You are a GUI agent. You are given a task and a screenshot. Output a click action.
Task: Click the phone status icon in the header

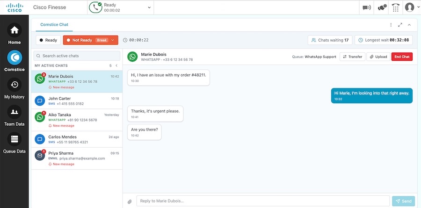coord(95,7)
